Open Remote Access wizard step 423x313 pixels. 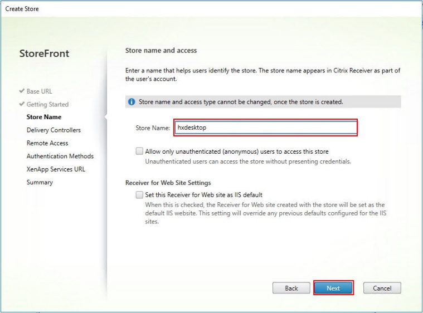point(47,143)
